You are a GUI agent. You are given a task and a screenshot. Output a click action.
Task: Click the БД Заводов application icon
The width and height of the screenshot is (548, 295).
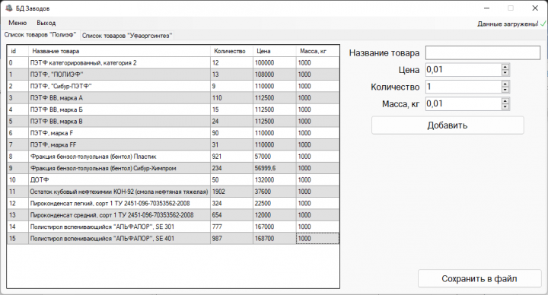coord(8,8)
